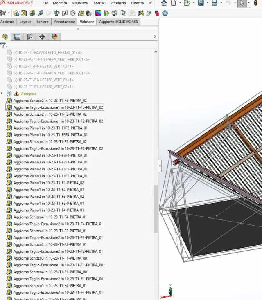Go to the Home welcome icon
262x300 pixels.
point(164,3)
